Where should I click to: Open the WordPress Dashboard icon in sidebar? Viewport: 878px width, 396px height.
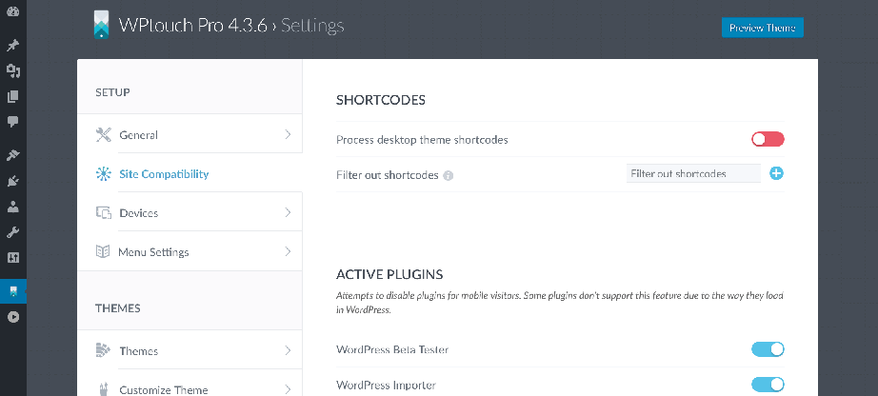click(13, 11)
